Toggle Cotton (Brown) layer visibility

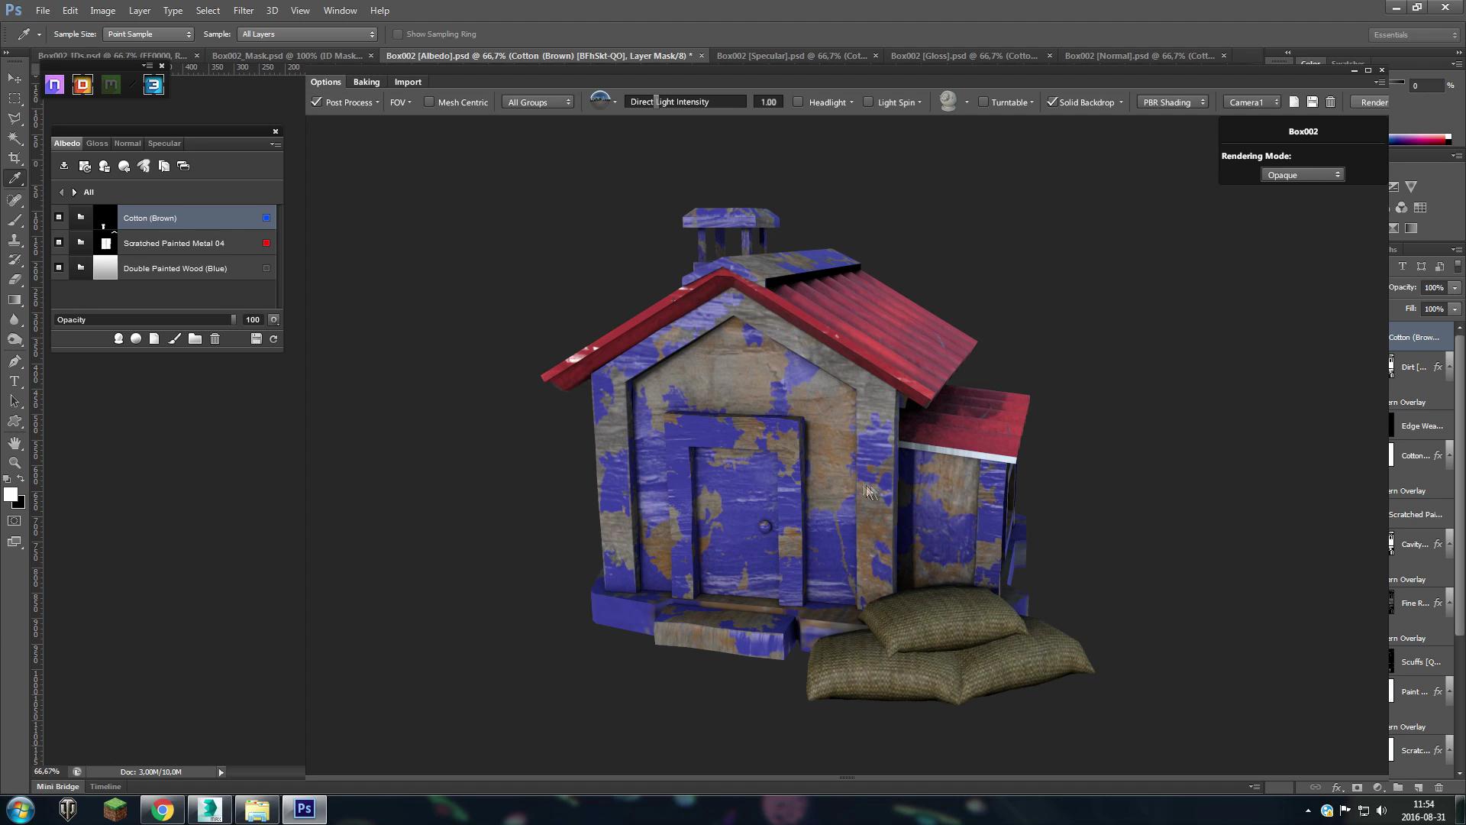(x=59, y=218)
